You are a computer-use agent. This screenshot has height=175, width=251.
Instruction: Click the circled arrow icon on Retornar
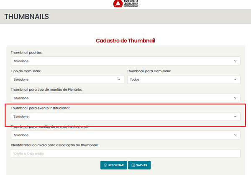(105, 165)
